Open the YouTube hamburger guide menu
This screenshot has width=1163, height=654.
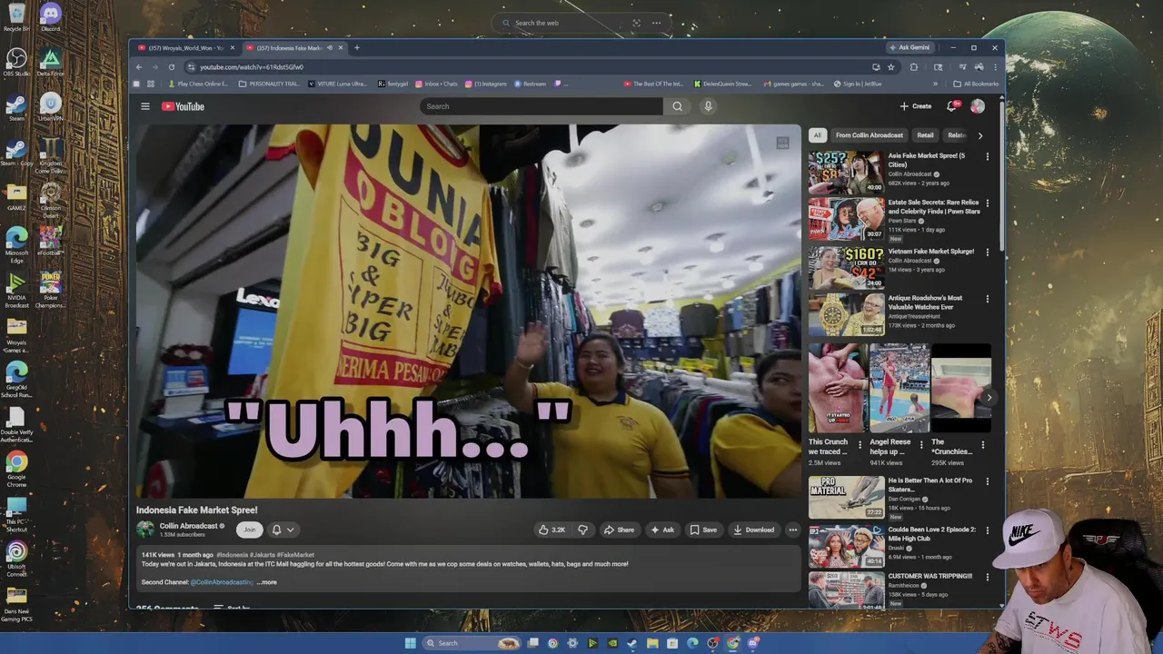[x=144, y=106]
